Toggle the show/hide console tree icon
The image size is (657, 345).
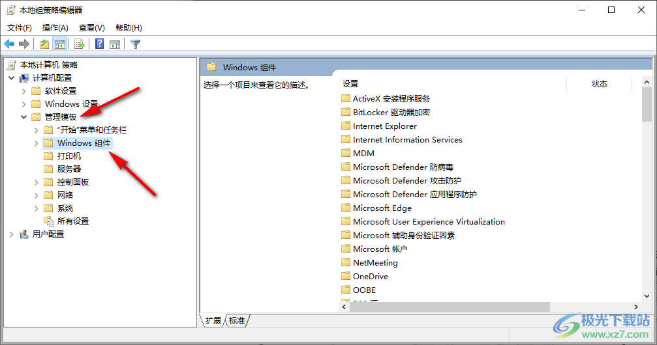pos(59,44)
